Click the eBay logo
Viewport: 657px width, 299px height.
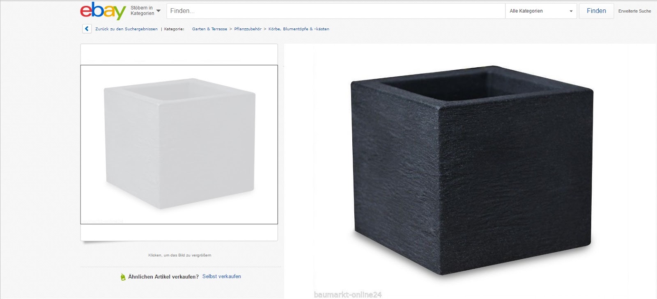click(x=103, y=11)
